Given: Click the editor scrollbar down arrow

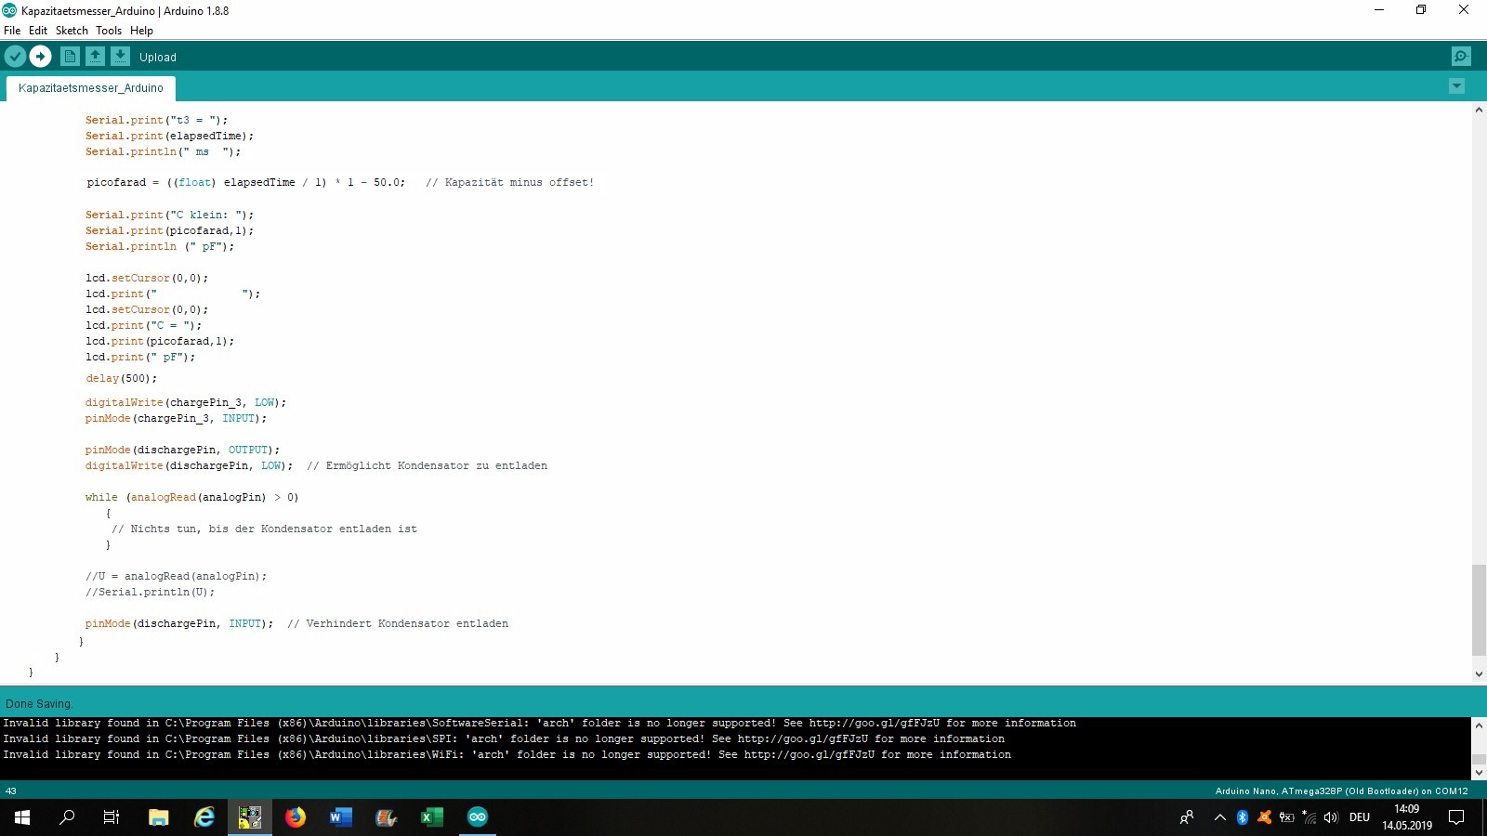Looking at the screenshot, I should click(1479, 674).
